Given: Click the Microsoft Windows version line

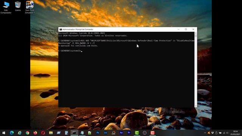Looking at the screenshot, I should [82, 33].
